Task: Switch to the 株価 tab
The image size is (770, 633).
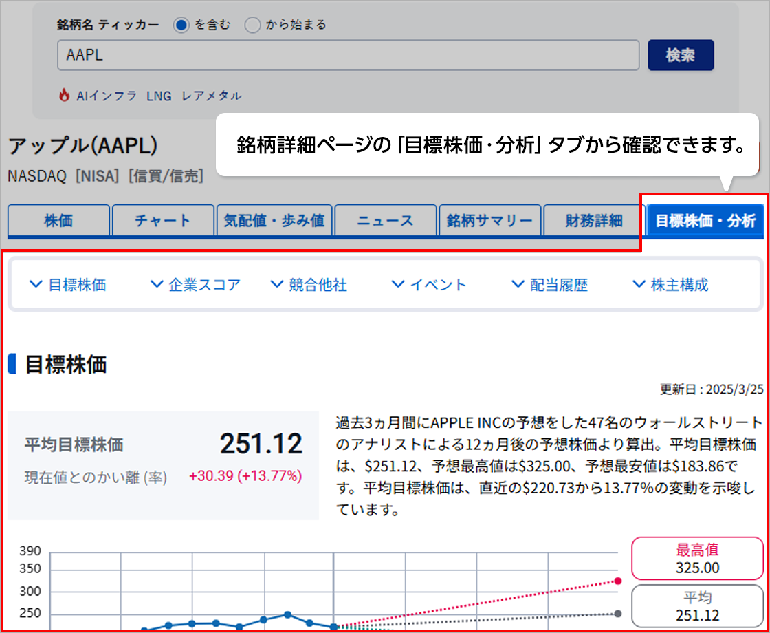Action: [x=58, y=221]
